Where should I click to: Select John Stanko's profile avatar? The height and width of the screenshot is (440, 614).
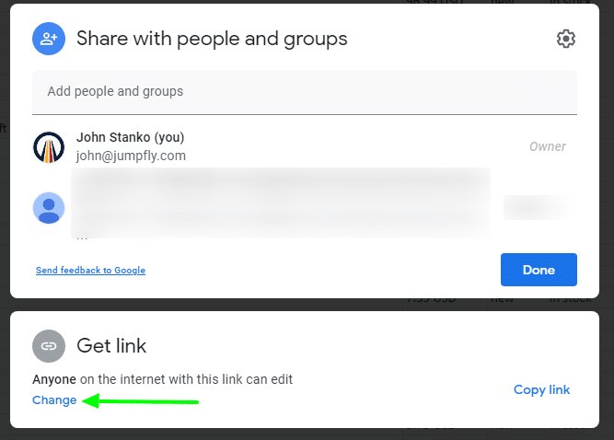coord(49,147)
